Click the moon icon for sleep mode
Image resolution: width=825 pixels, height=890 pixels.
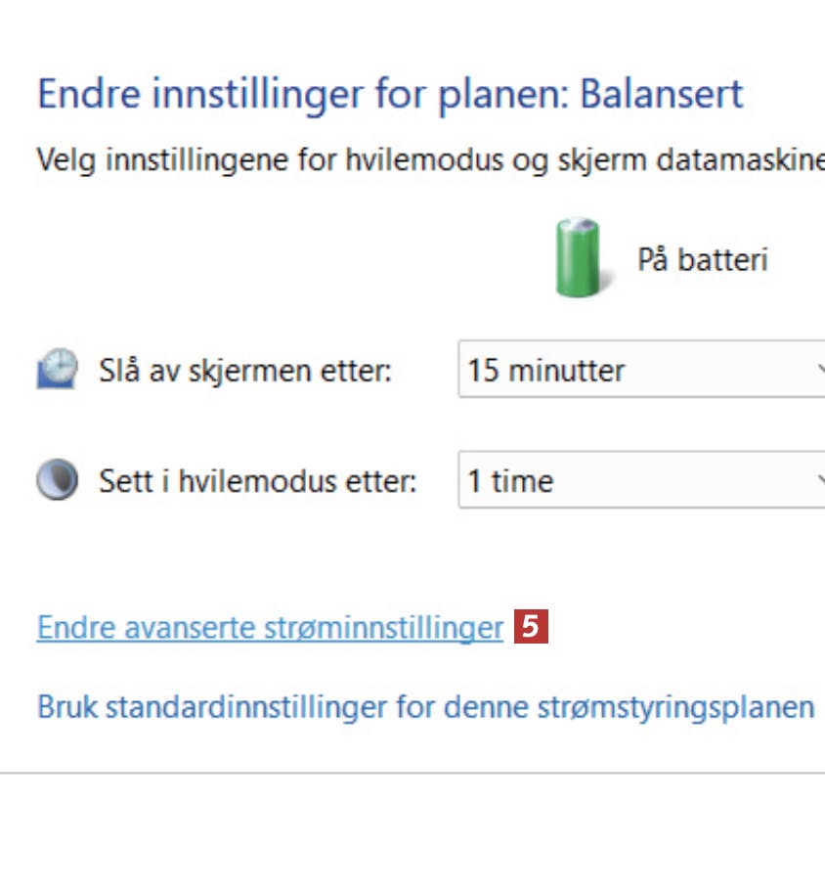(57, 481)
